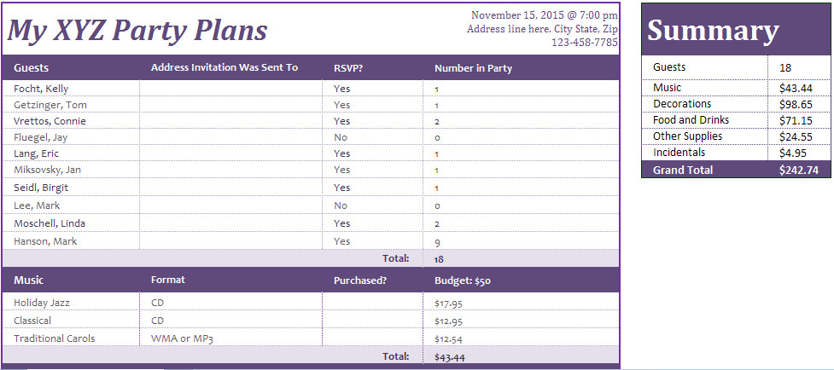Click the music total $43.44 cell
Viewport: 834px width, 370px height.
pos(522,357)
